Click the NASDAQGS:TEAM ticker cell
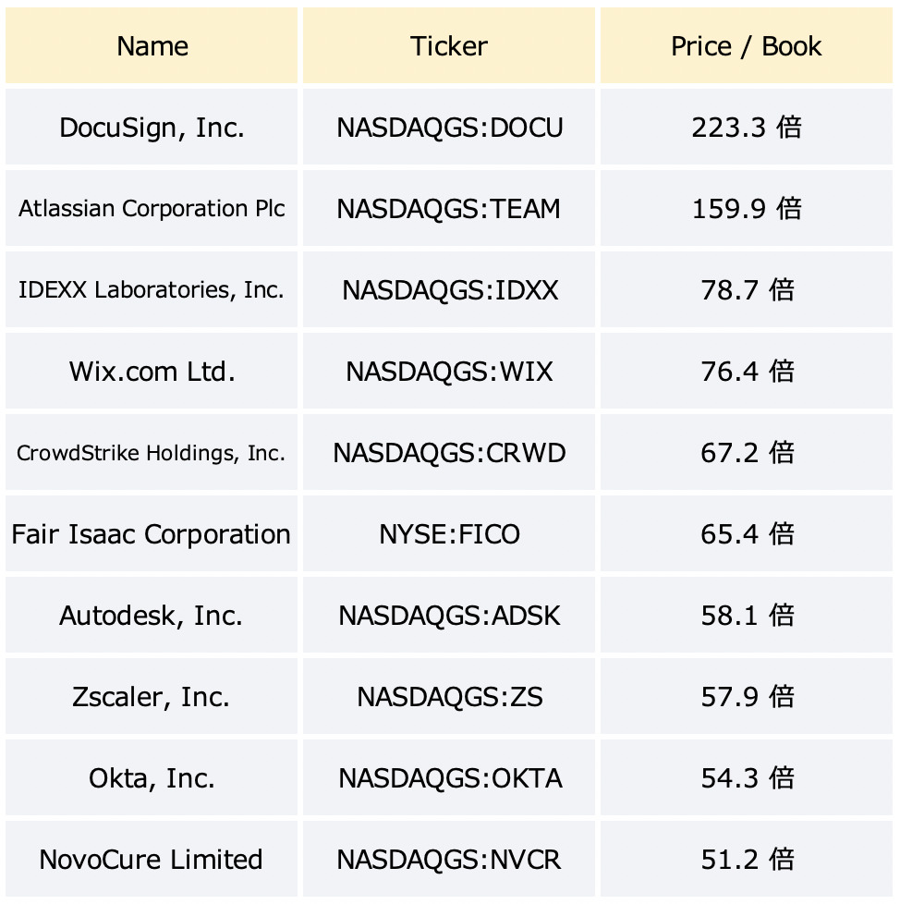The image size is (900, 904). [449, 208]
